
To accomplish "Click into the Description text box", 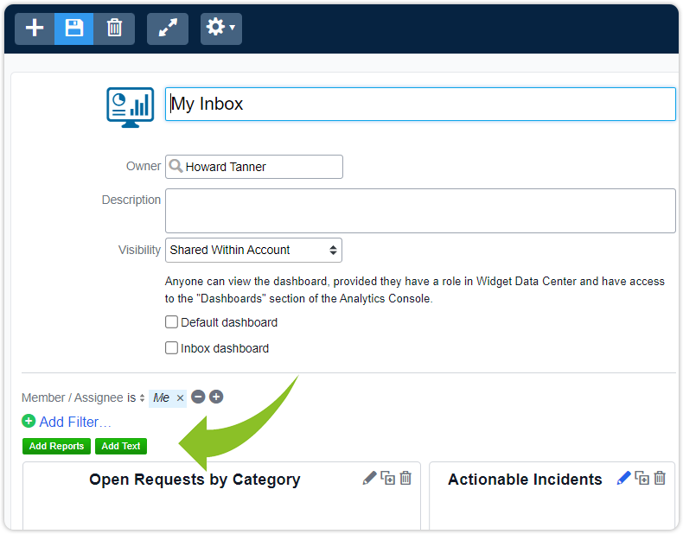I will click(420, 211).
